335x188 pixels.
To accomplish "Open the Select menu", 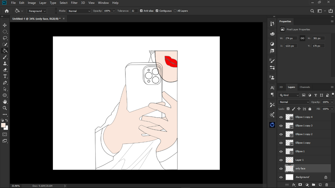I will click(x=64, y=3).
